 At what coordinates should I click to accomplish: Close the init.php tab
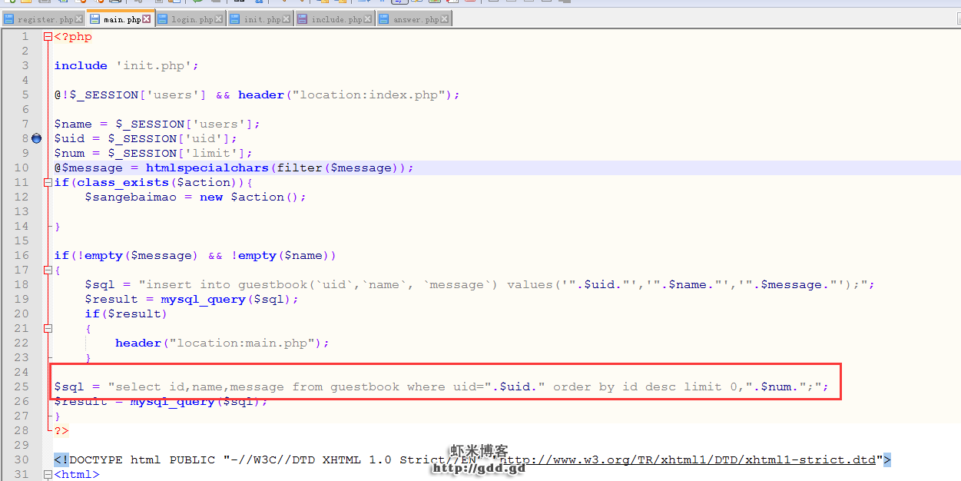pyautogui.click(x=287, y=19)
